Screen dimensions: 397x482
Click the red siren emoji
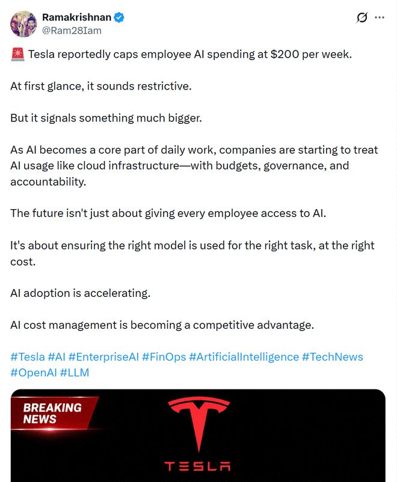17,55
